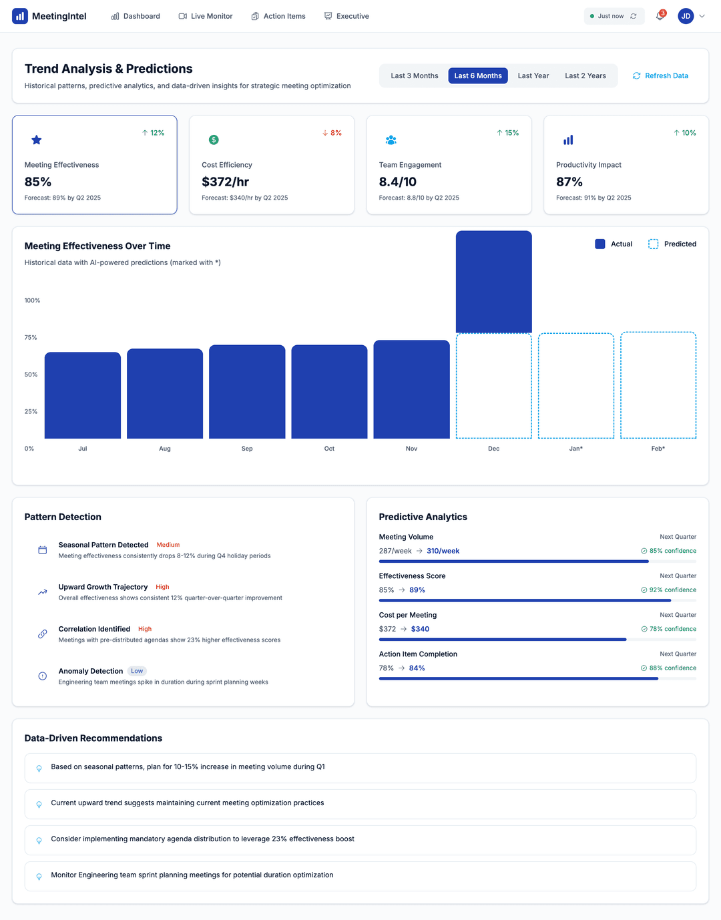Click the Seasonal Pattern calendar icon
The image size is (721, 920).
pyautogui.click(x=43, y=550)
